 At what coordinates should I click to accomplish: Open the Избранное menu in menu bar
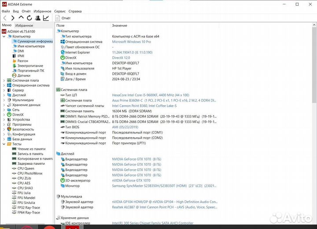(x=42, y=11)
